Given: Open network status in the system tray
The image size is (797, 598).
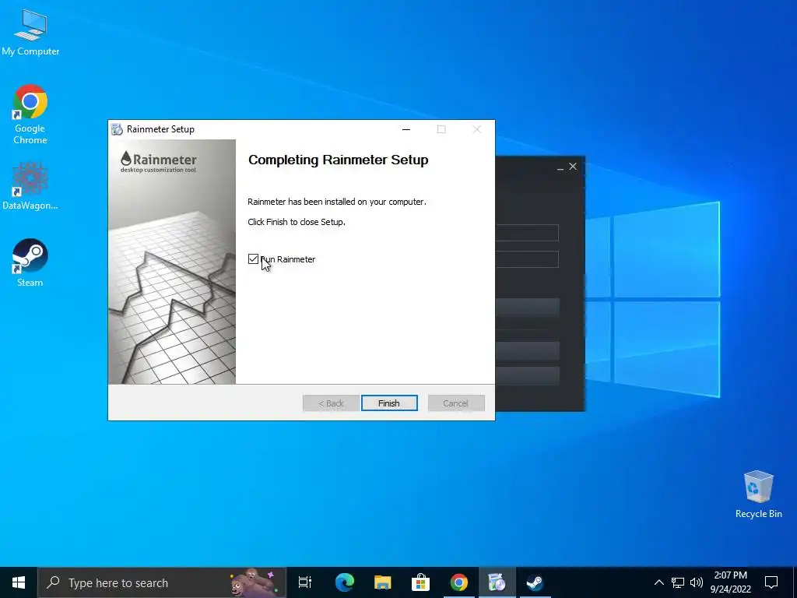Looking at the screenshot, I should click(x=678, y=582).
